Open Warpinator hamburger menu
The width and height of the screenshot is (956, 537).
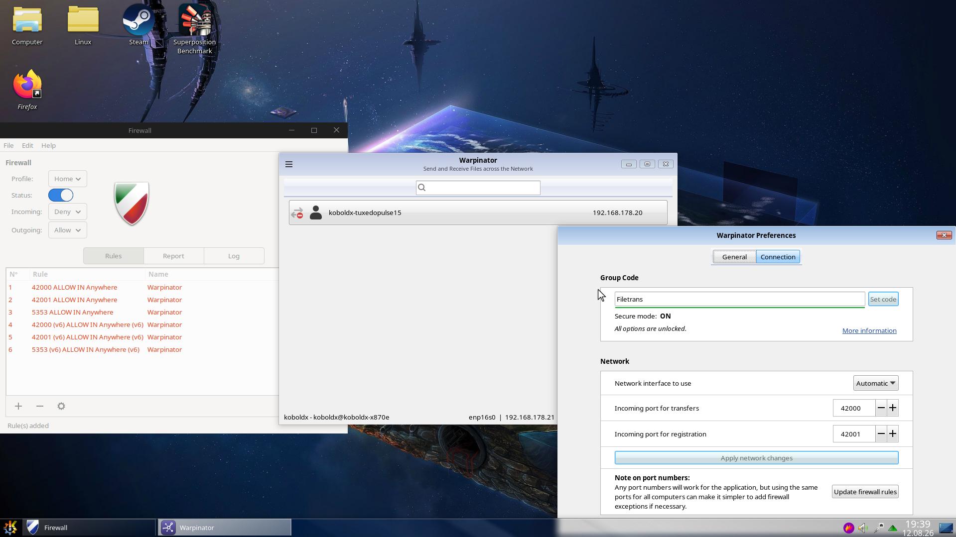coord(289,164)
